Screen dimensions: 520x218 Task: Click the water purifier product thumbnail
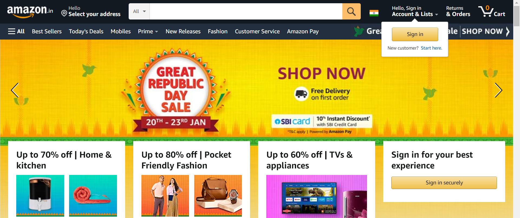point(40,196)
